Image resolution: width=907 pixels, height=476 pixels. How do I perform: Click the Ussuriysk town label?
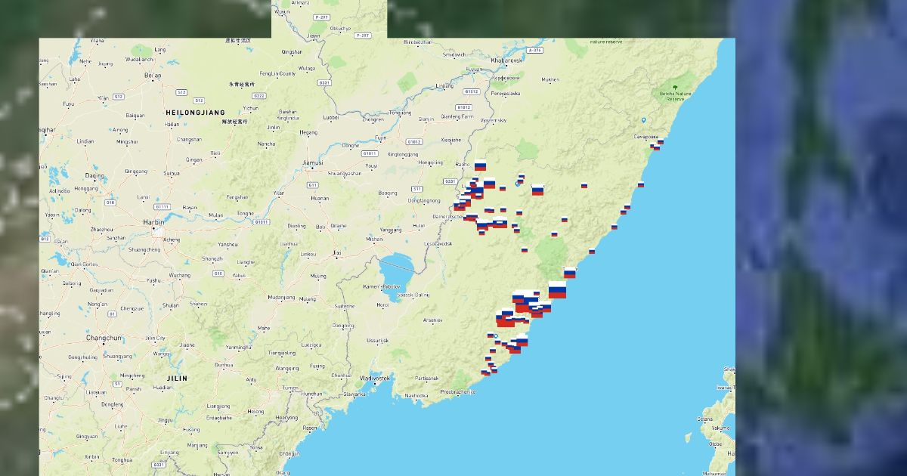click(x=376, y=340)
